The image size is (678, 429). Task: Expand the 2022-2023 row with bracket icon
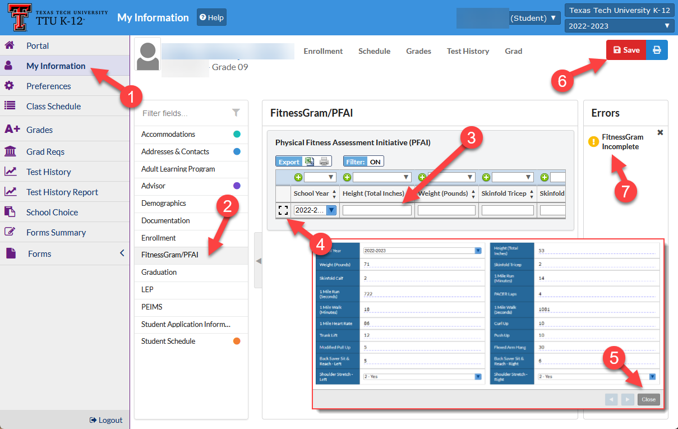283,210
